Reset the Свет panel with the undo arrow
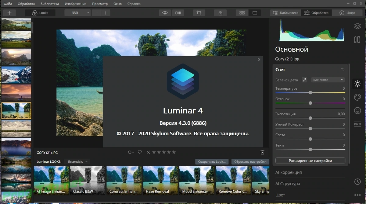 (x=343, y=70)
